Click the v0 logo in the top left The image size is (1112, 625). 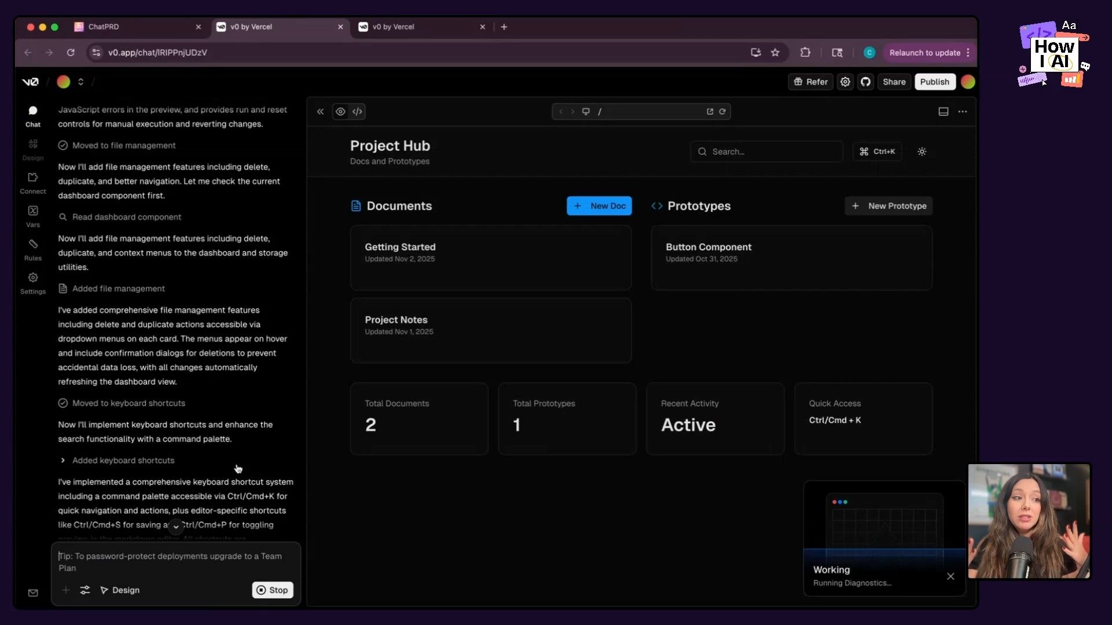30,82
